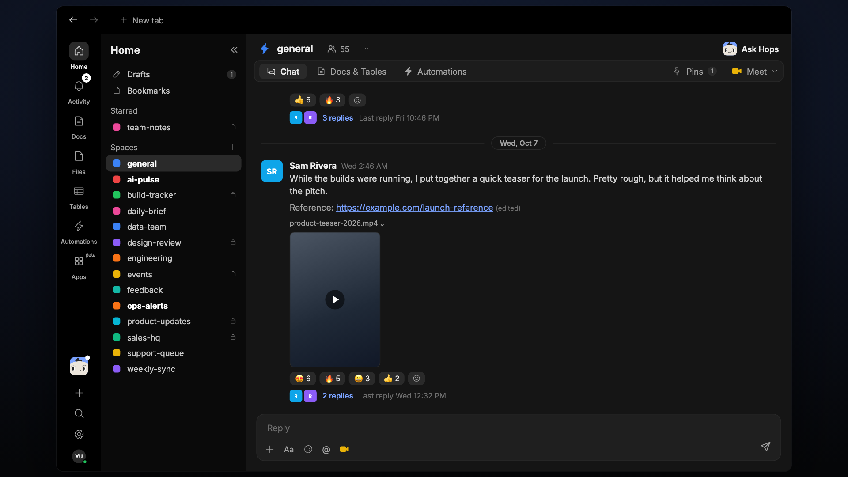Open the product-updates space

(174, 321)
